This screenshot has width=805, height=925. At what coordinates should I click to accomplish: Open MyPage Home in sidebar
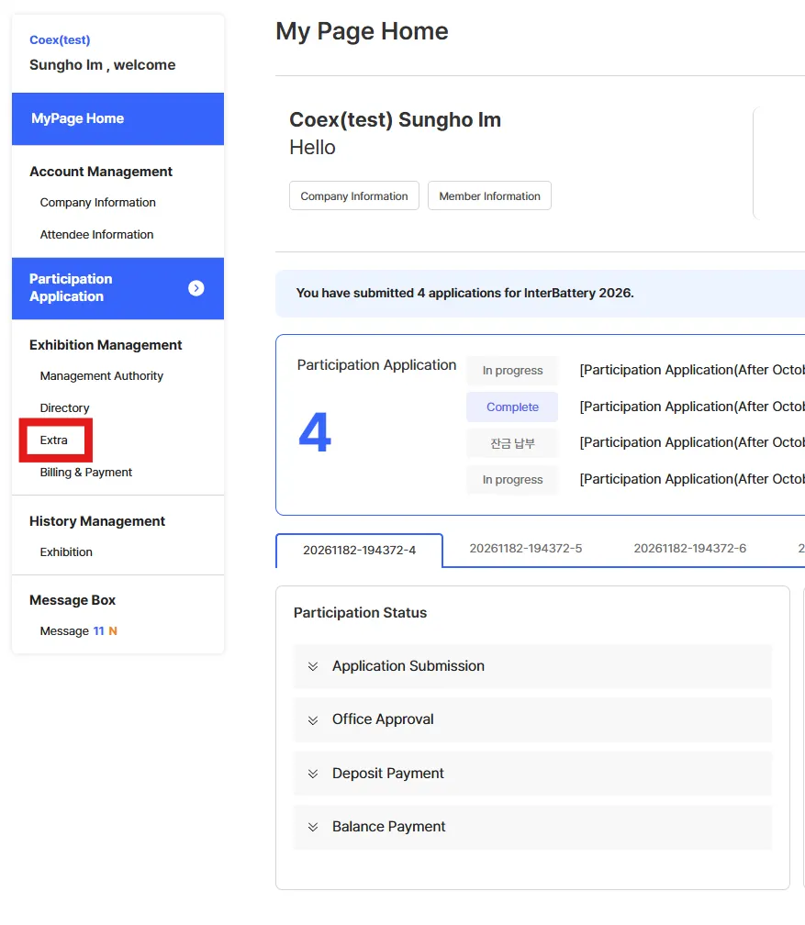[117, 118]
